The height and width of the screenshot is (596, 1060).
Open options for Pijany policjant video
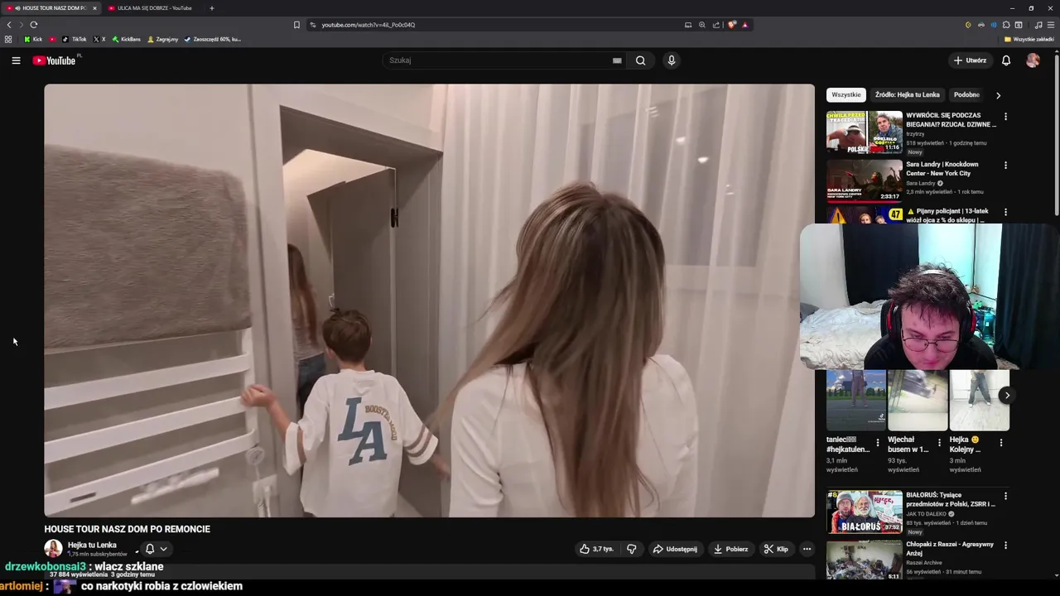(1005, 213)
